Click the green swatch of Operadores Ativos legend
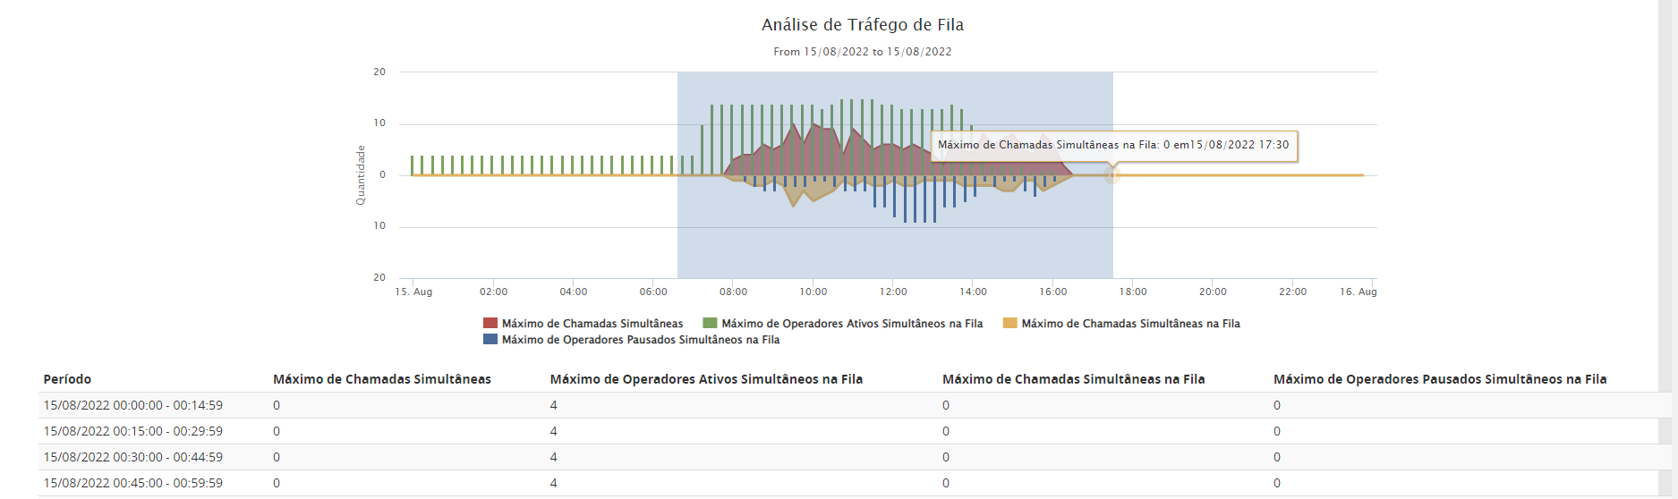This screenshot has height=499, width=1678. click(x=710, y=323)
